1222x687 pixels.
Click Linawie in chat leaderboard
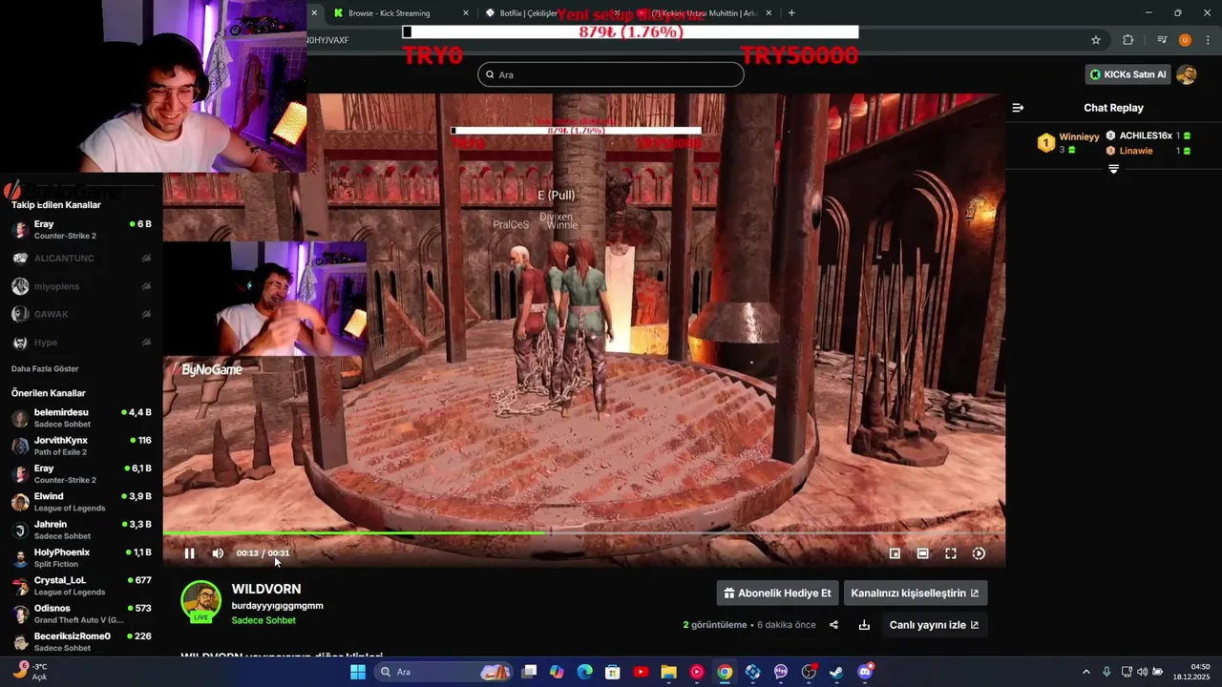[1136, 151]
